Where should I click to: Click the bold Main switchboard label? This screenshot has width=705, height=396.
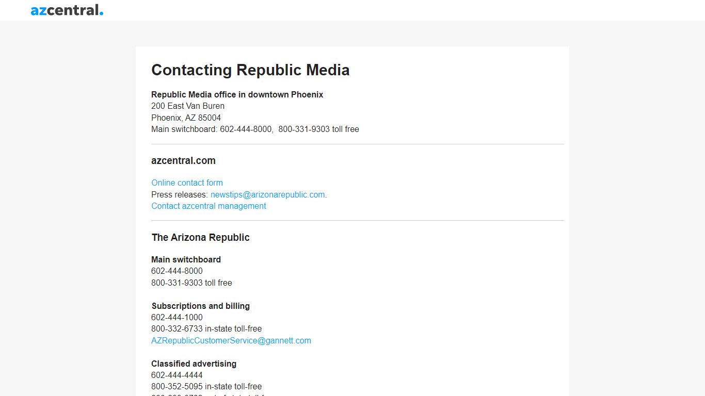click(x=186, y=259)
